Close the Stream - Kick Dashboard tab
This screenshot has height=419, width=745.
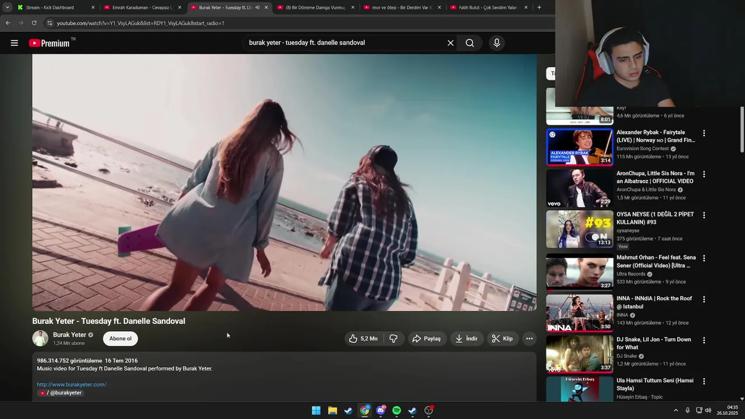click(x=93, y=8)
